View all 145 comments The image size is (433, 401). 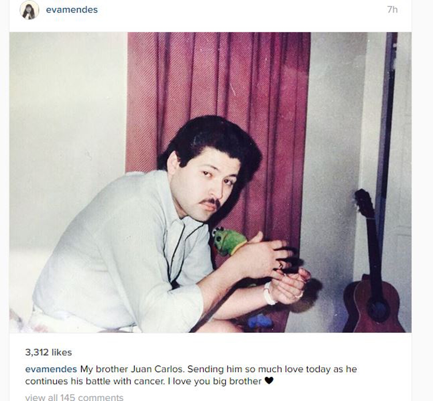click(74, 398)
